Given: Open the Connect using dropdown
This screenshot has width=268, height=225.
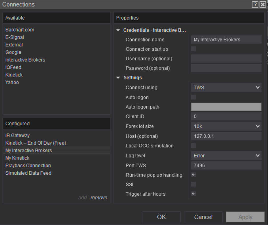Looking at the screenshot, I should click(226, 88).
